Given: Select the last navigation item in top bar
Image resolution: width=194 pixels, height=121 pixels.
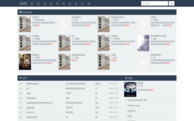Looking at the screenshot, I should click(89, 3).
